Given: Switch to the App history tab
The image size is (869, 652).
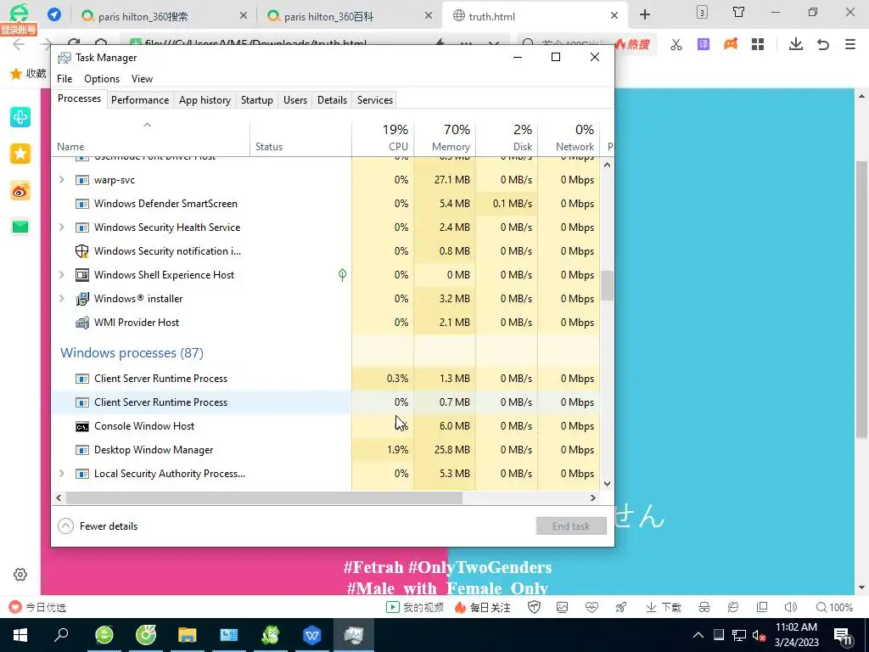Looking at the screenshot, I should pos(205,100).
